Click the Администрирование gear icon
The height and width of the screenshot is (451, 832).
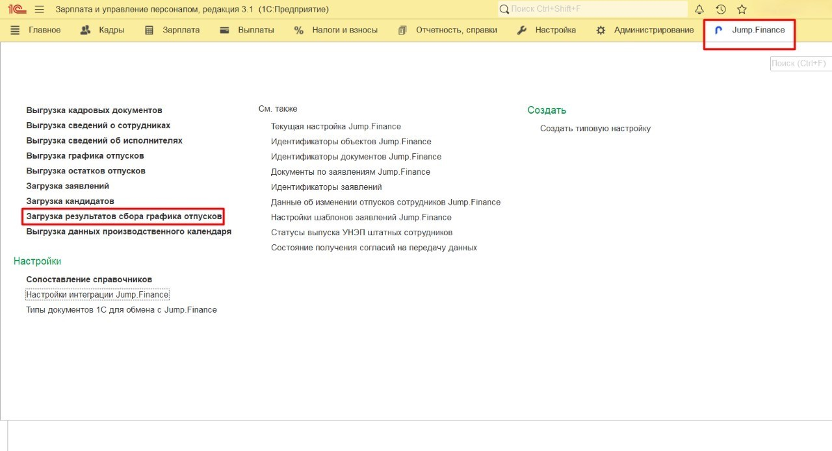pyautogui.click(x=601, y=31)
